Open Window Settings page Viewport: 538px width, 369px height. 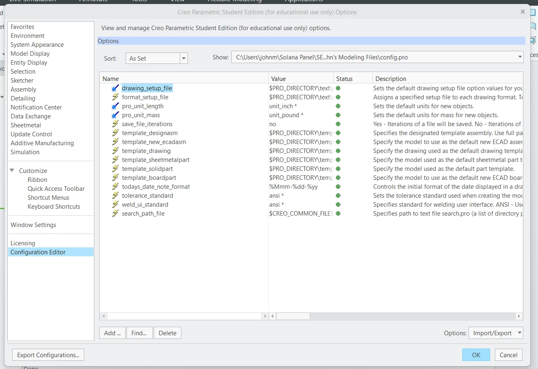33,225
